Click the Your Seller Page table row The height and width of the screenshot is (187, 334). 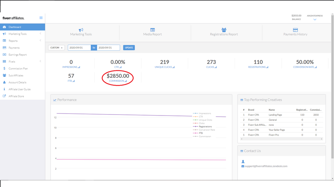point(281,130)
